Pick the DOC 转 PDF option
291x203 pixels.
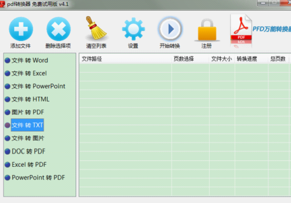[28, 151]
